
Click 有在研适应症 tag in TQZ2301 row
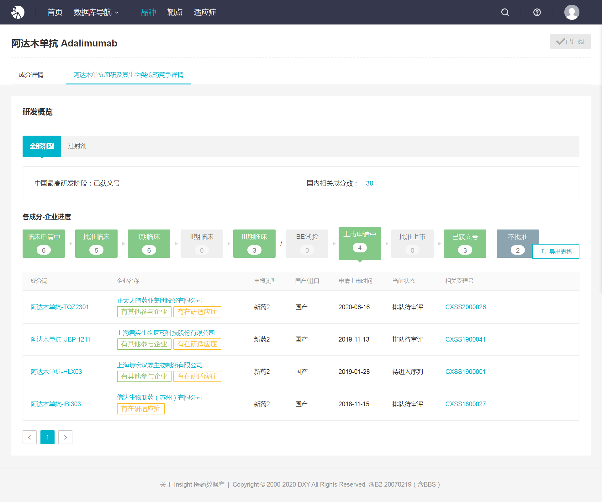pos(197,312)
